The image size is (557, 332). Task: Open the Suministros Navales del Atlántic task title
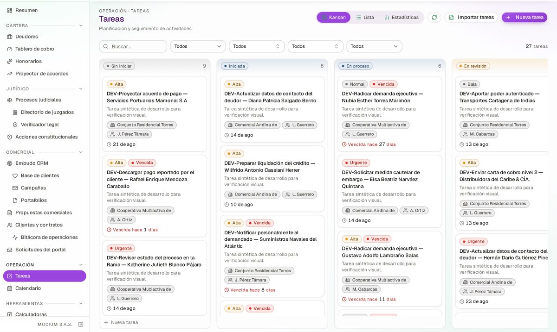271,239
